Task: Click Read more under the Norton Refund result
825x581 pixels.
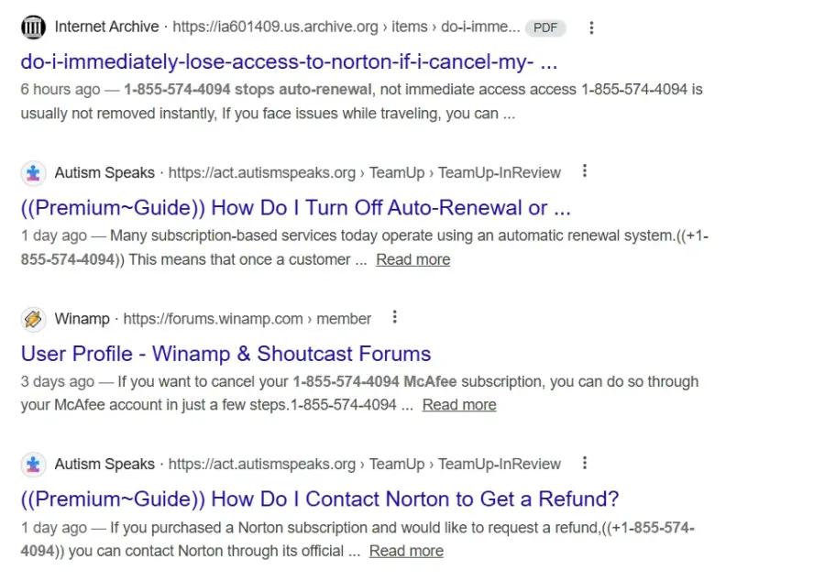Action: (406, 551)
